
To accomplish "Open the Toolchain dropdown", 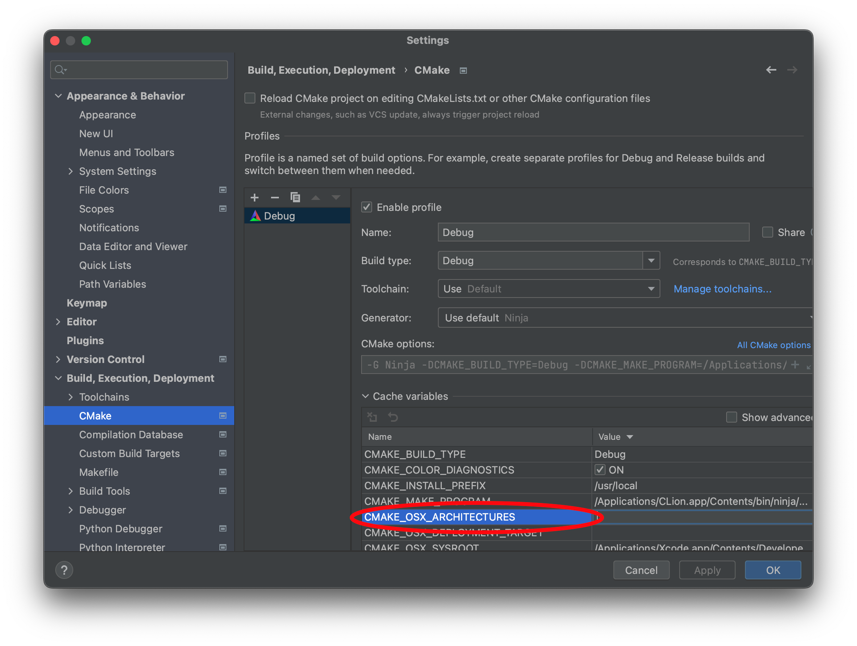I will [x=549, y=289].
